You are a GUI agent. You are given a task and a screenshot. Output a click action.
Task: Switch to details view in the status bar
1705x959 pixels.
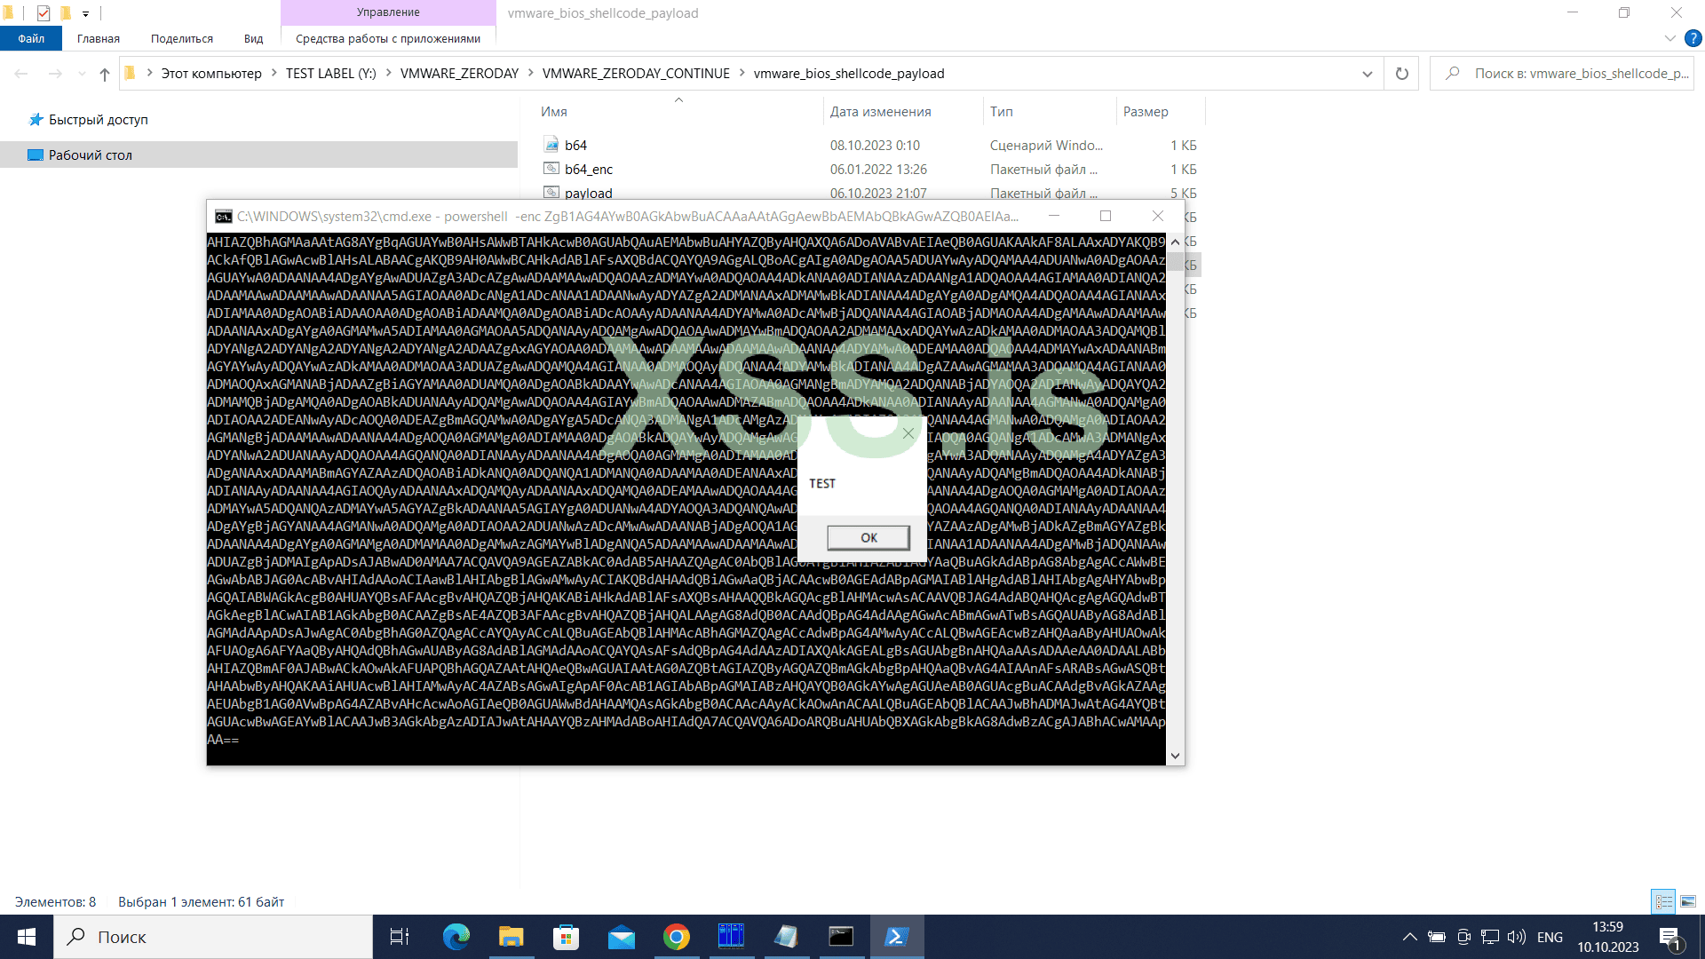(1662, 901)
